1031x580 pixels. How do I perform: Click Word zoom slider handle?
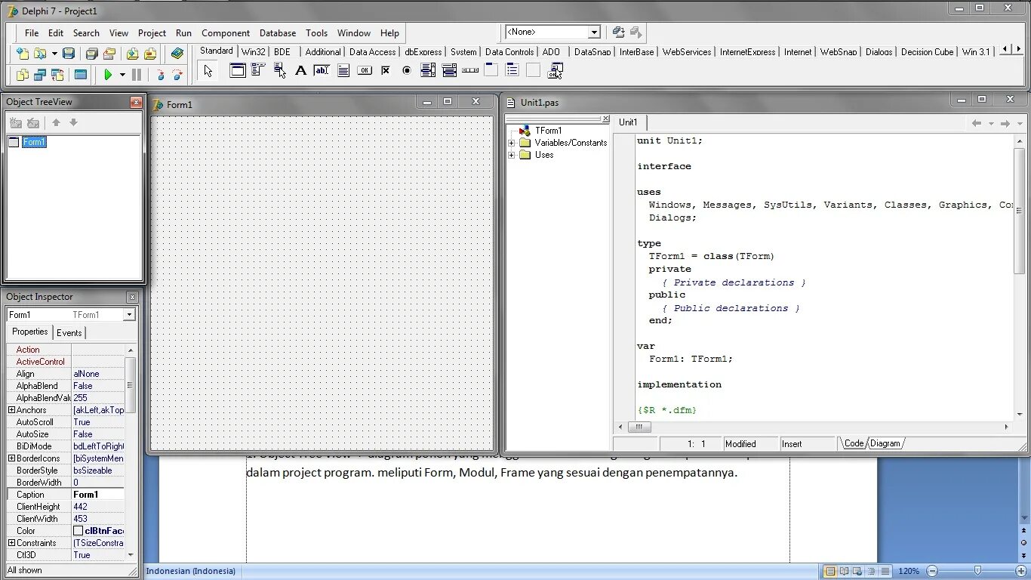pyautogui.click(x=977, y=571)
